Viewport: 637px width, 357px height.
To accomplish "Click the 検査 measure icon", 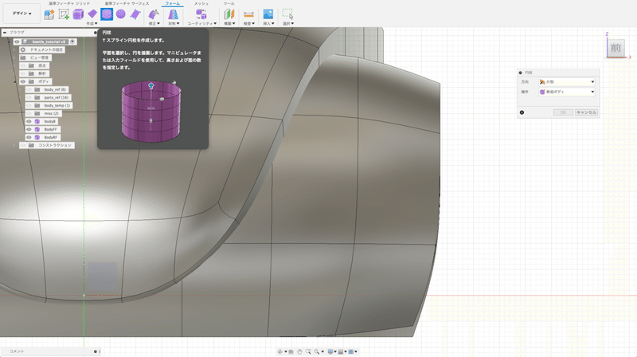I will pyautogui.click(x=248, y=14).
